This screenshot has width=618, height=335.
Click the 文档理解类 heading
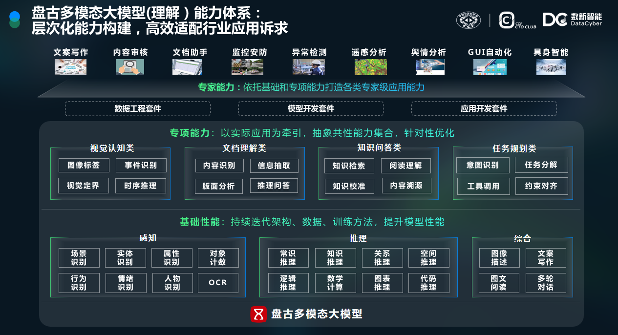244,148
